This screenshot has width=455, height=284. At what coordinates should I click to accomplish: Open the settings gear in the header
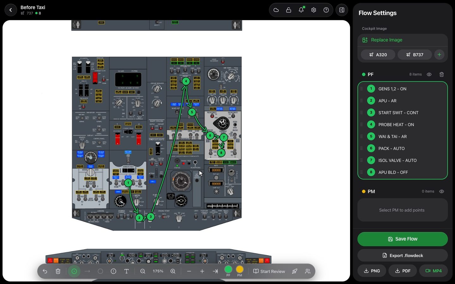(313, 10)
